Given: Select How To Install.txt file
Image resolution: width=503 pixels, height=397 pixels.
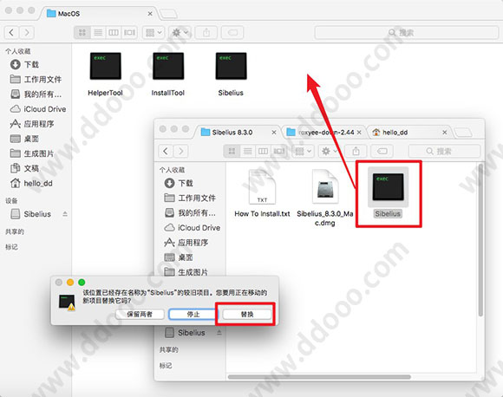Looking at the screenshot, I should coord(262,193).
